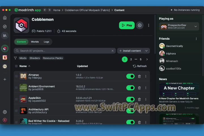Screen dimensions: 204x136
Task: Go to page 5
Action: pyautogui.click(x=141, y=59)
